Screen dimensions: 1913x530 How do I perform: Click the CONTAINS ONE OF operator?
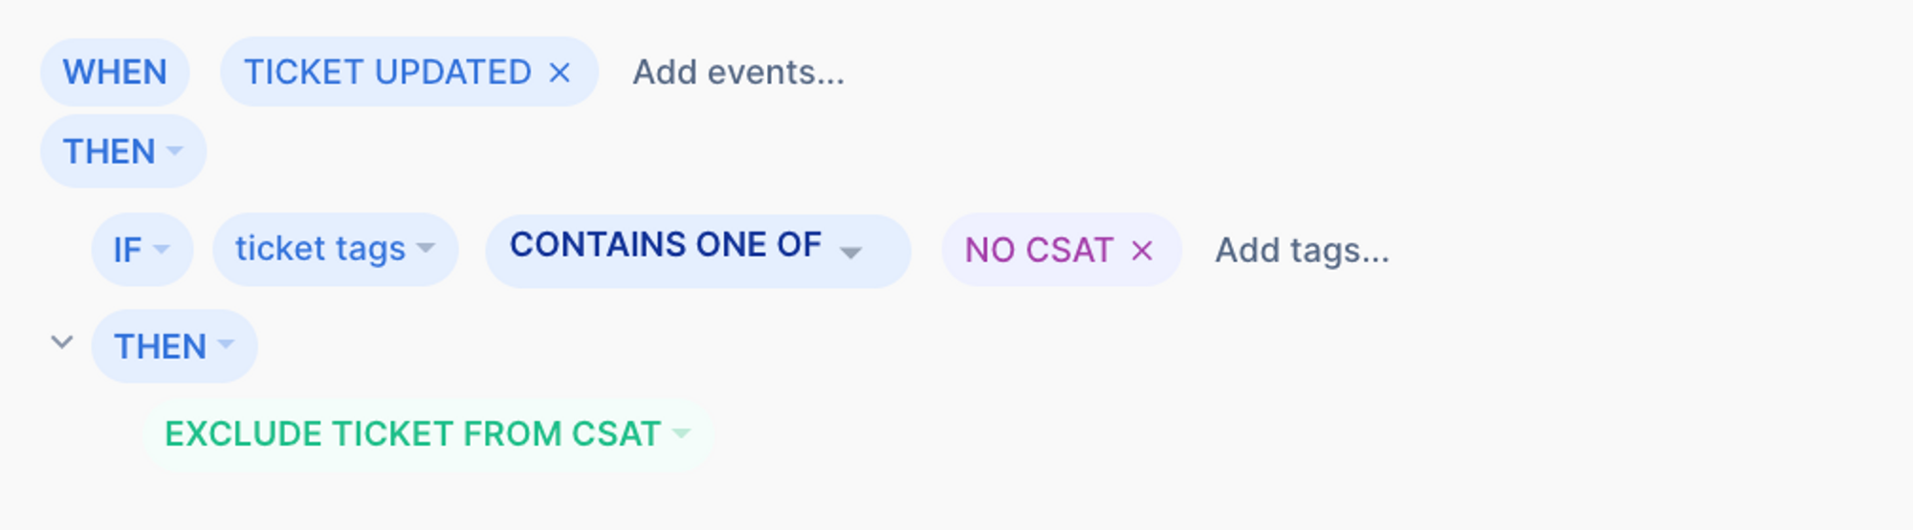pos(665,245)
